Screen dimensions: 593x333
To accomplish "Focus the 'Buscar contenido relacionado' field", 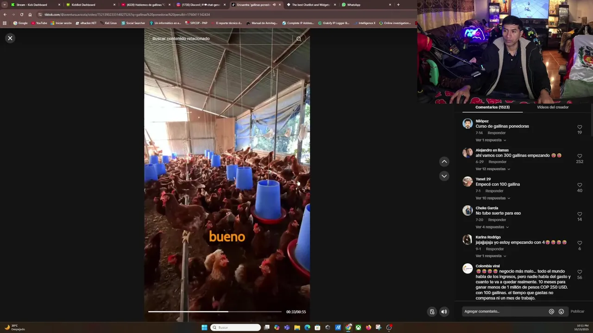I will (222, 39).
